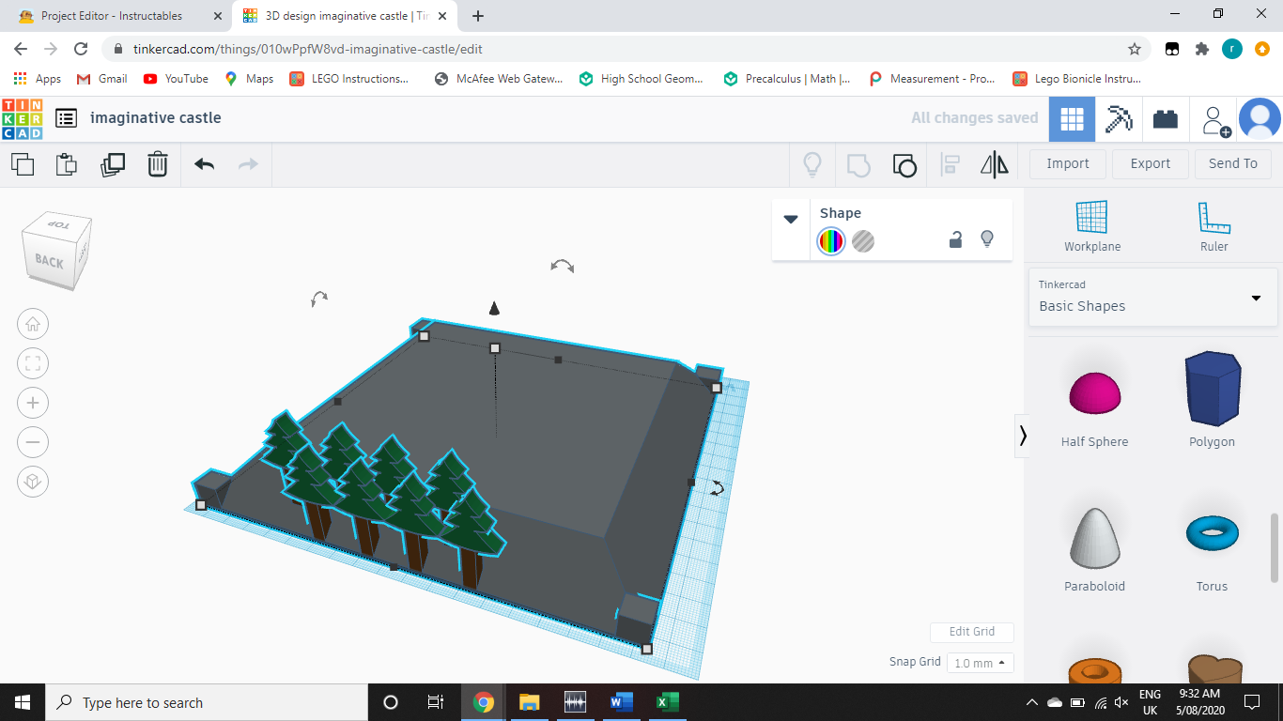Viewport: 1283px width, 721px height.
Task: Open a new browser tab
Action: [478, 16]
